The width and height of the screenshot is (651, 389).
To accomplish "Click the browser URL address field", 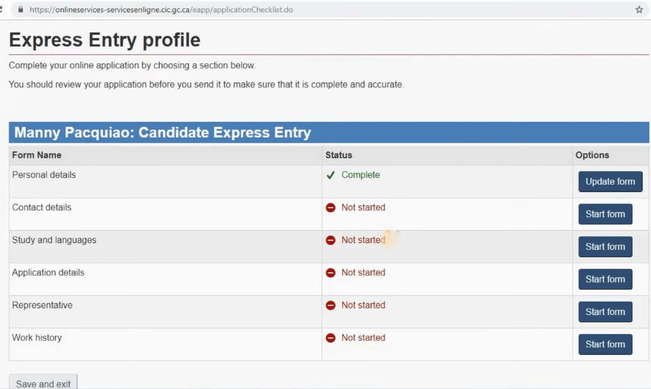I will [225, 10].
